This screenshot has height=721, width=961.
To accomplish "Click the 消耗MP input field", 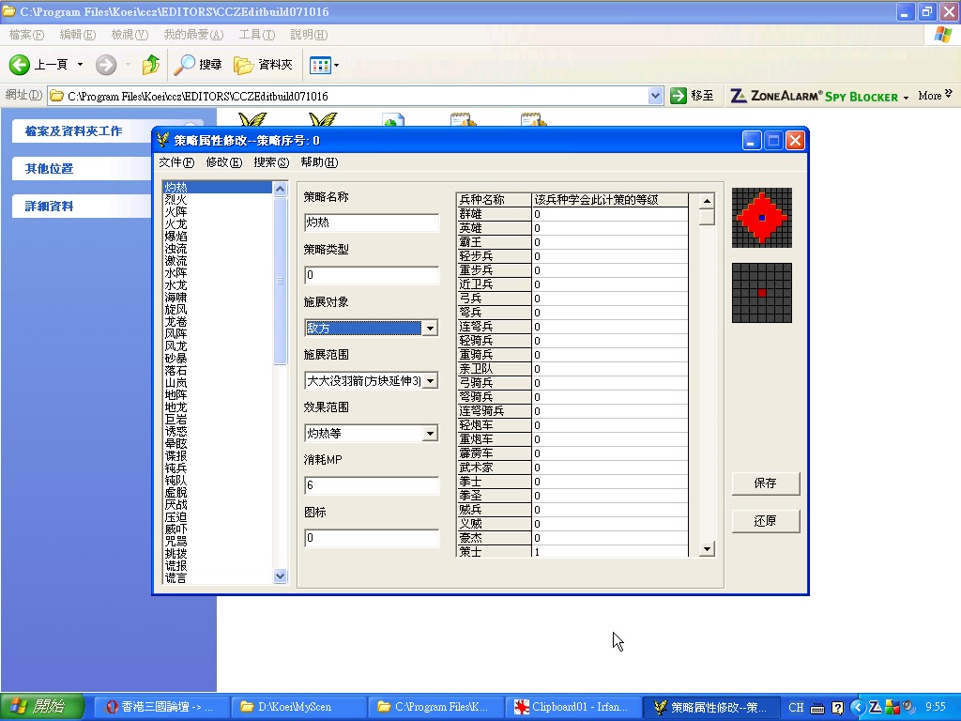I will tap(372, 486).
